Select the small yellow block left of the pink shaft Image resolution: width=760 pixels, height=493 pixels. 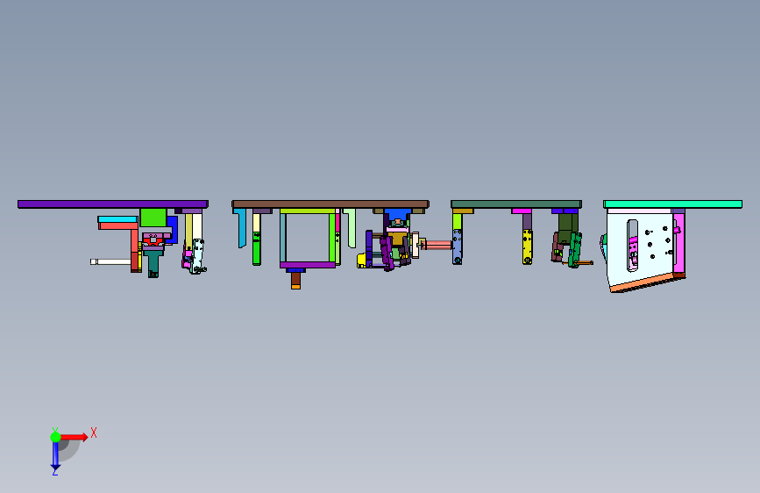[361, 261]
